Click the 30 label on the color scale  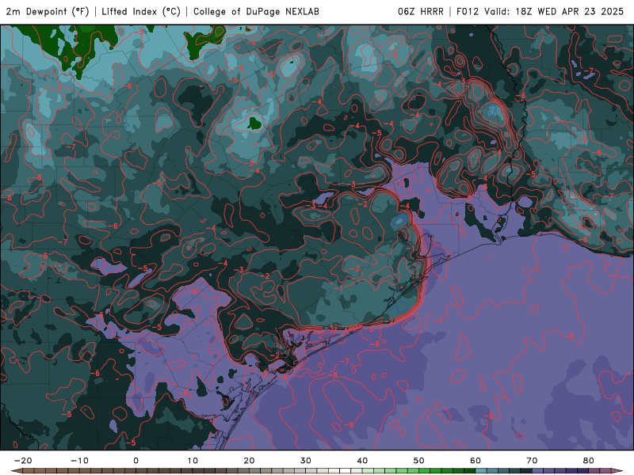306,461
